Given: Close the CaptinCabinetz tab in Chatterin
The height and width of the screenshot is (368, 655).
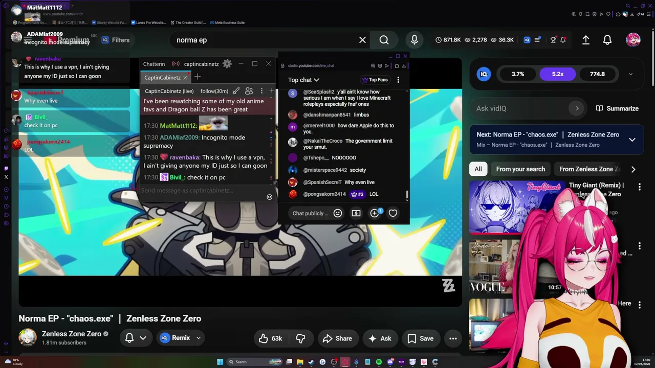Looking at the screenshot, I should click(x=185, y=78).
